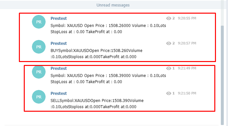Viewport: 228px width, 126px height.
Task: Click the views eye icon on 9:21:49 PM message
Action: pyautogui.click(x=168, y=68)
